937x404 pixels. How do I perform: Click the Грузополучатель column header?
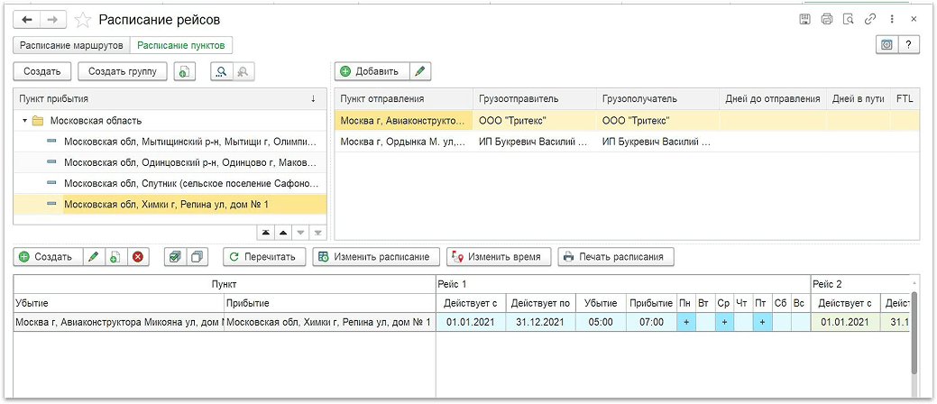coord(658,99)
